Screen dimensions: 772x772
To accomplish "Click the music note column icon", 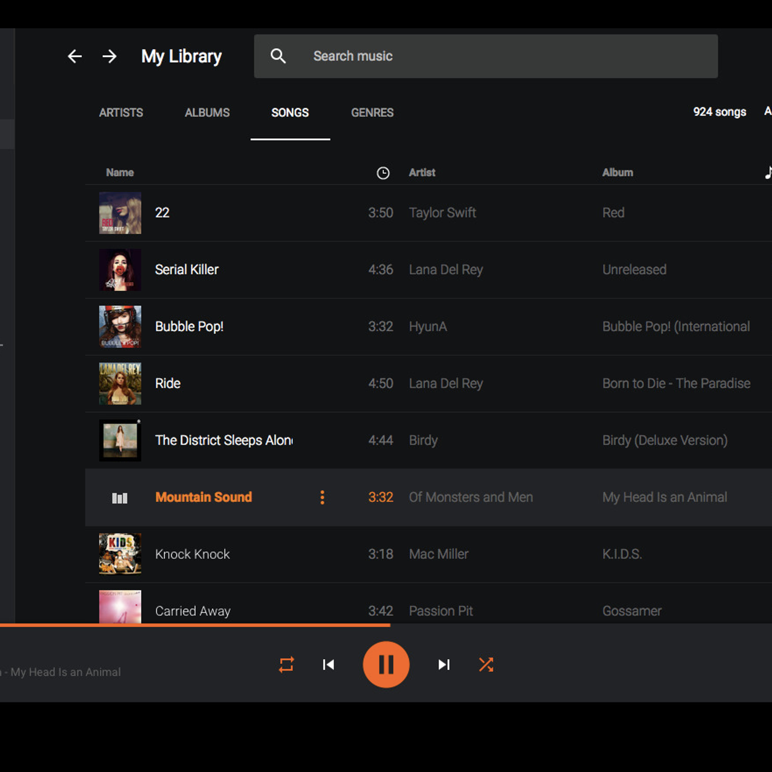I will coord(768,172).
